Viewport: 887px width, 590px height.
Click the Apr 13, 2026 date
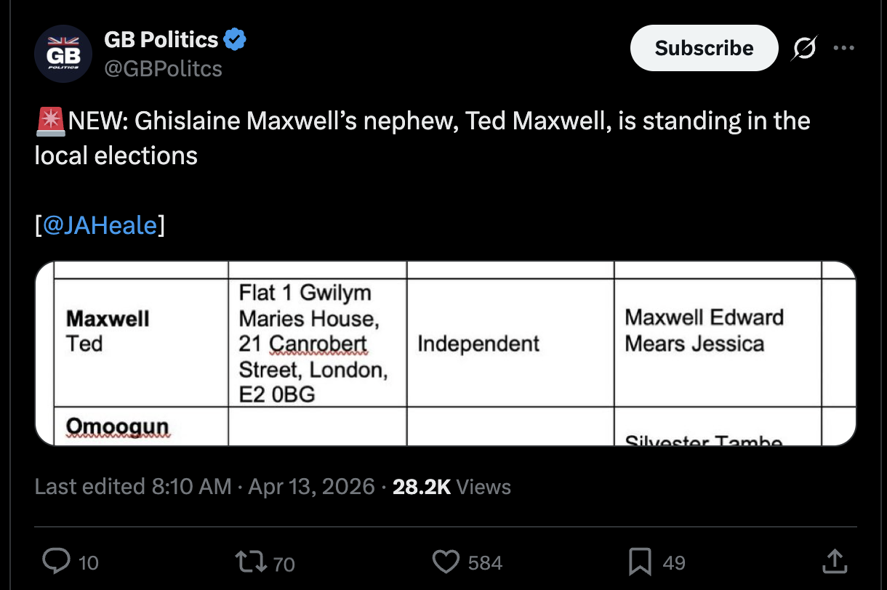(x=311, y=487)
